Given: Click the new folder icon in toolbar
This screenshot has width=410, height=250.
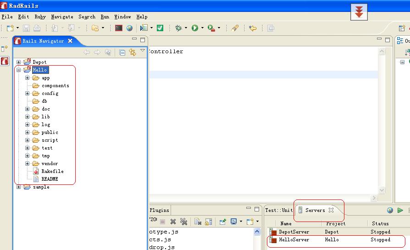Looking at the screenshot, I should point(95,28).
